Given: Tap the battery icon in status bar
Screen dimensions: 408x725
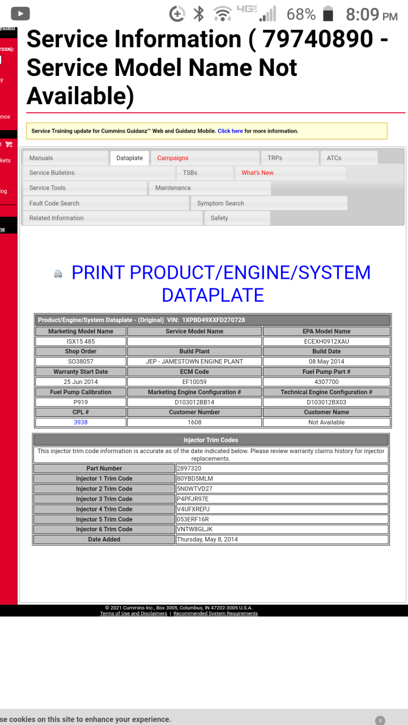Looking at the screenshot, I should (x=328, y=14).
